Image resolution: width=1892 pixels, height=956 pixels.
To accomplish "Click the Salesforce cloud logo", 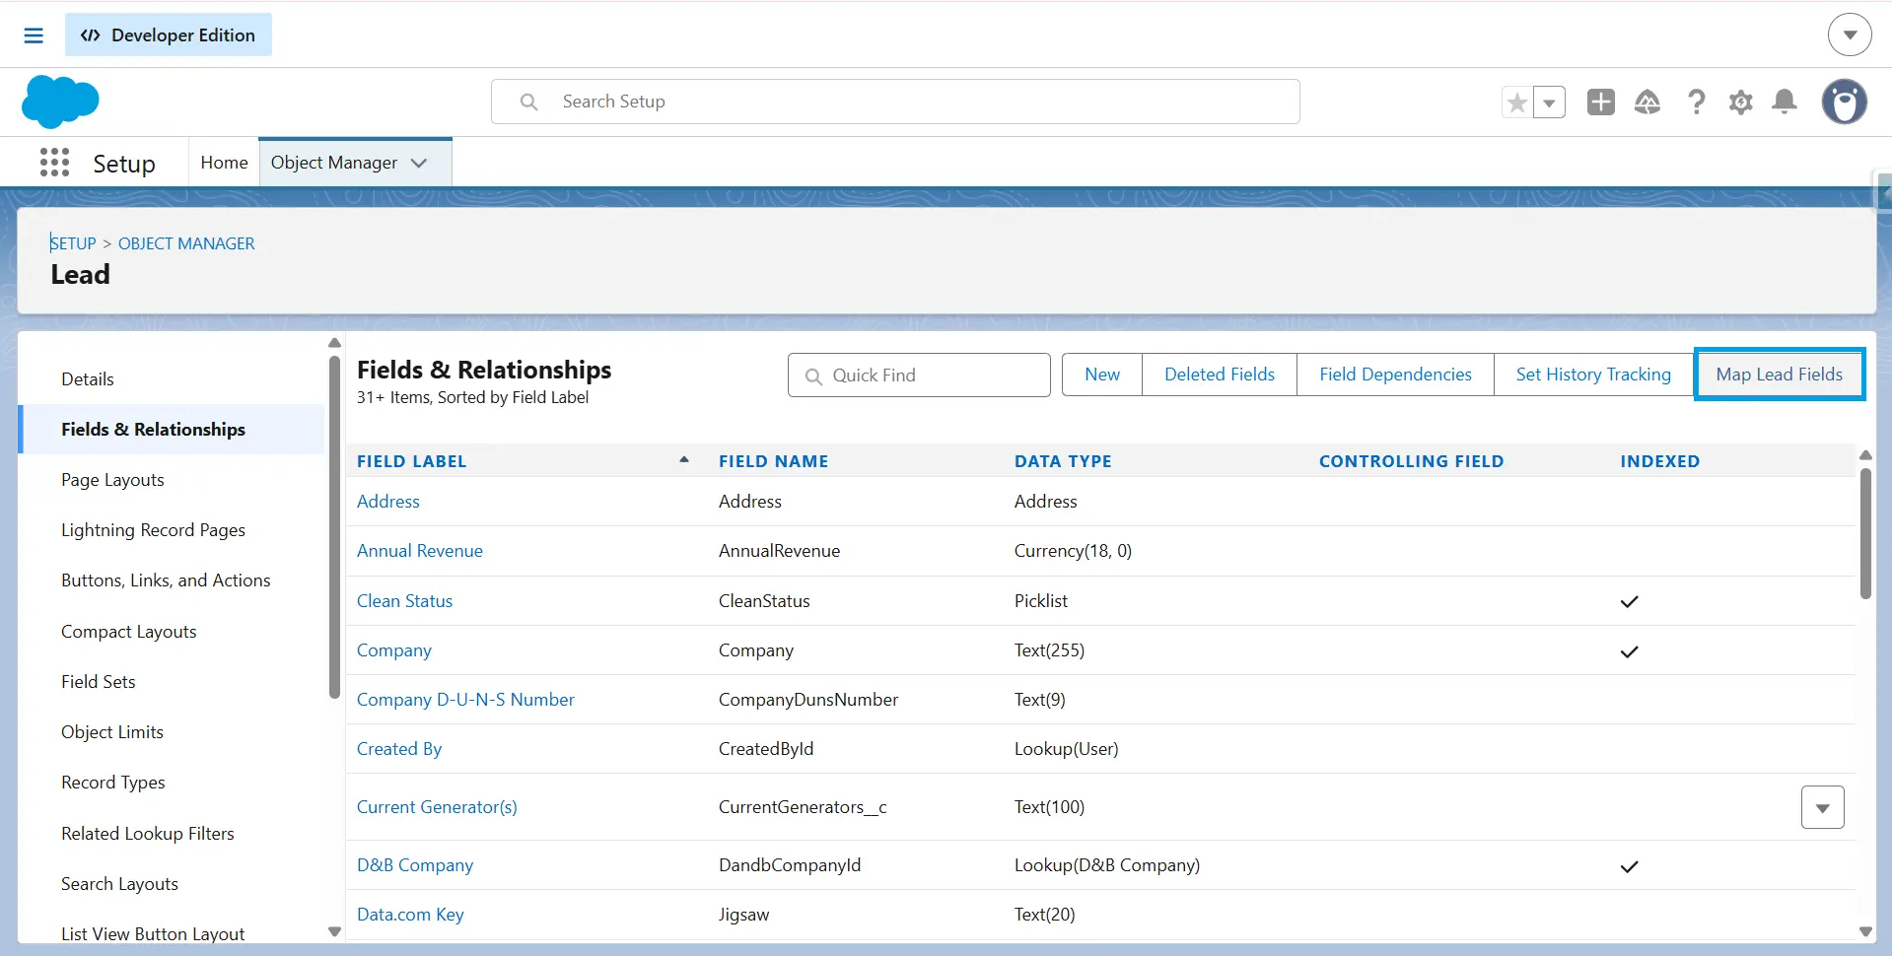I will pyautogui.click(x=60, y=102).
